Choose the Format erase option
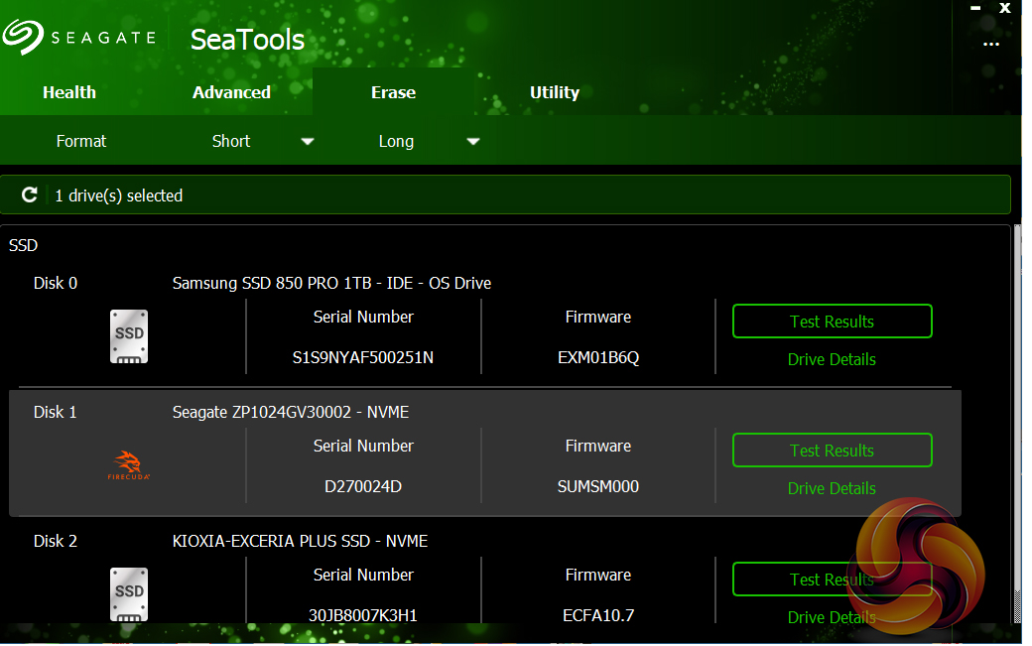Screen dimensions: 1032x646 81,141
